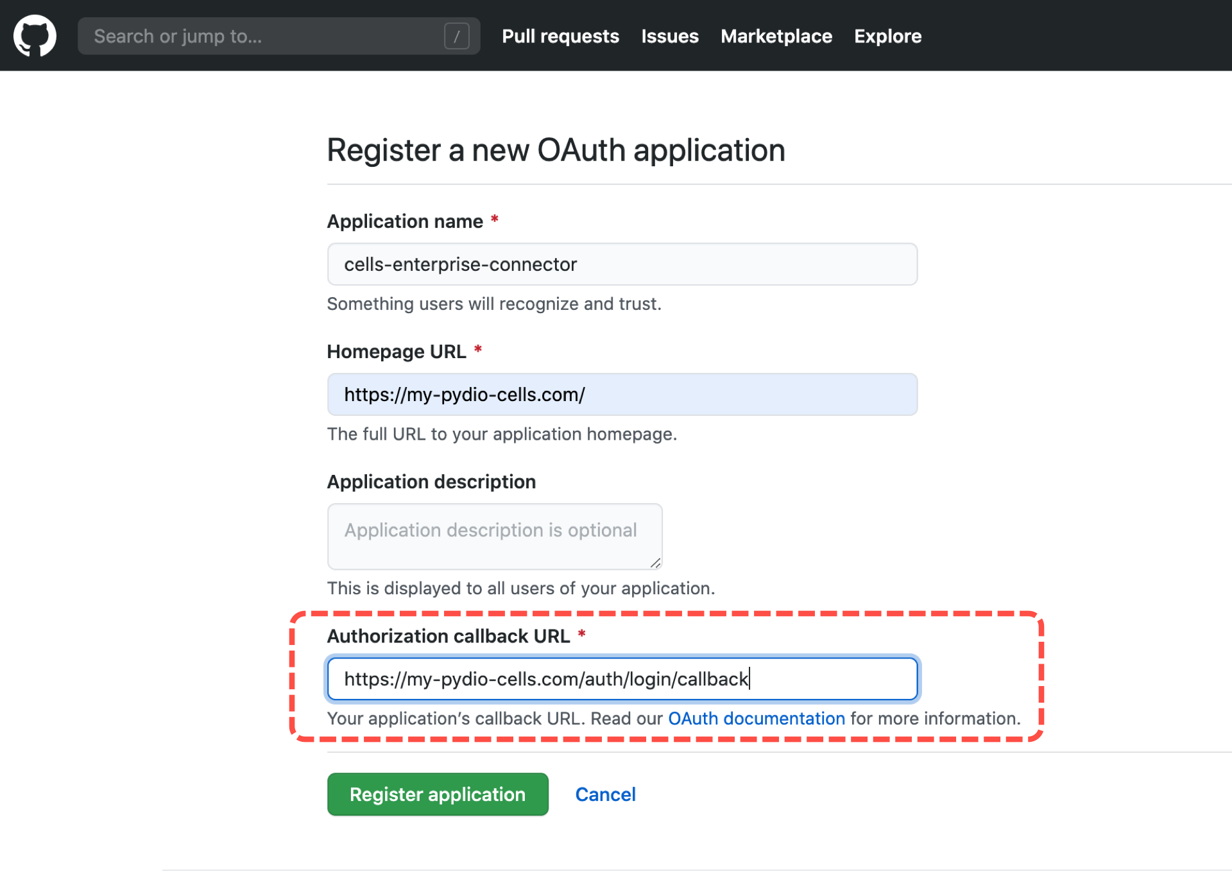Click the Homepage URL label text

397,351
